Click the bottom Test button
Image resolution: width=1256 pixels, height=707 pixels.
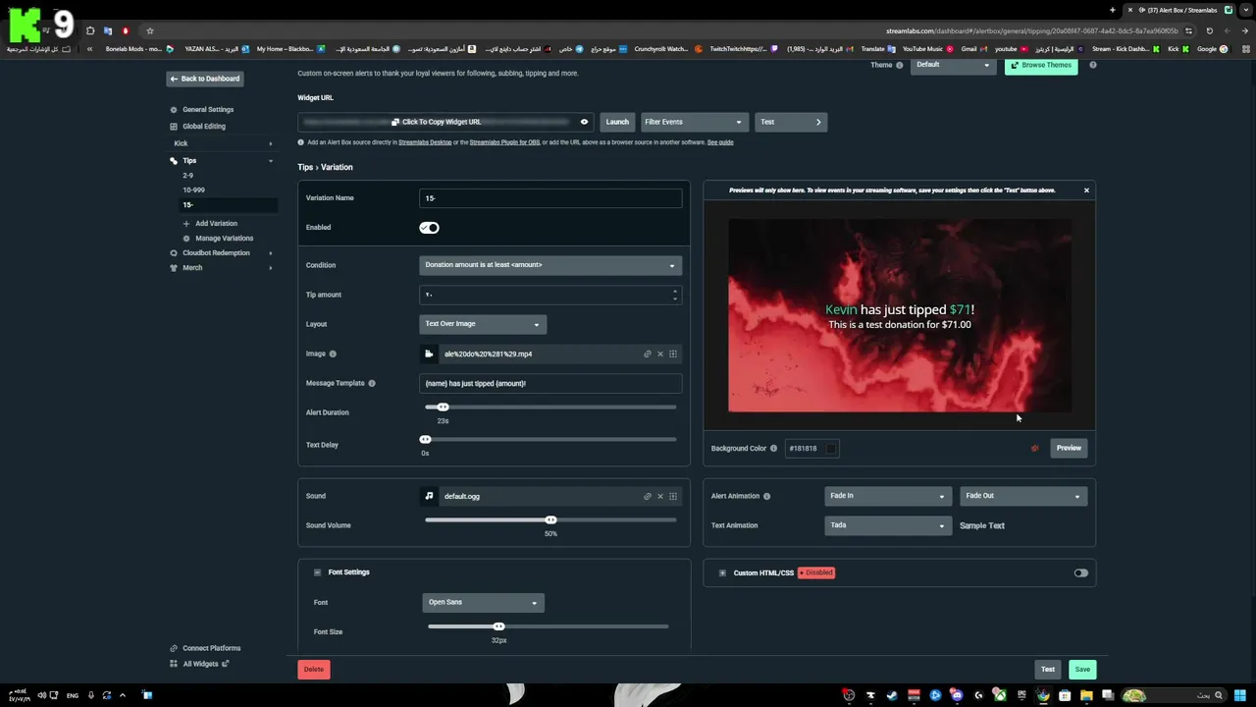1048,670
